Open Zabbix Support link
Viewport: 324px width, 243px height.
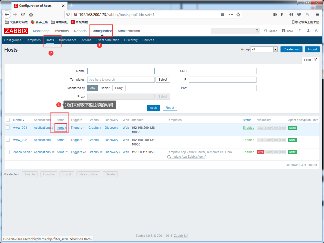pos(271,31)
